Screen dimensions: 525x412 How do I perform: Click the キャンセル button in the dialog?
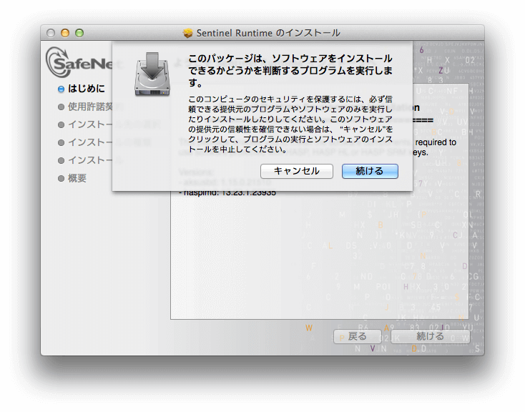click(297, 171)
